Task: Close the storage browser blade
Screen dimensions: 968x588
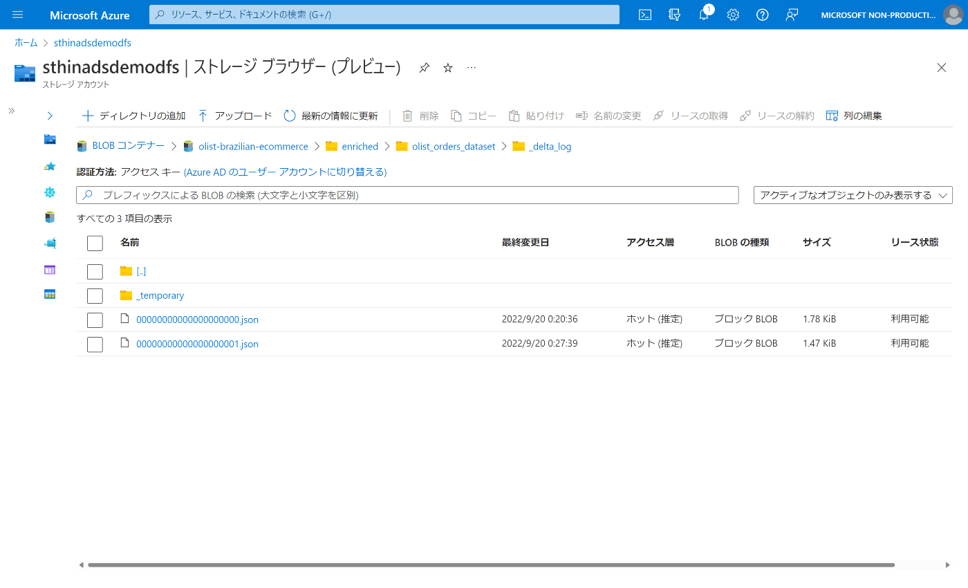Action: click(941, 67)
